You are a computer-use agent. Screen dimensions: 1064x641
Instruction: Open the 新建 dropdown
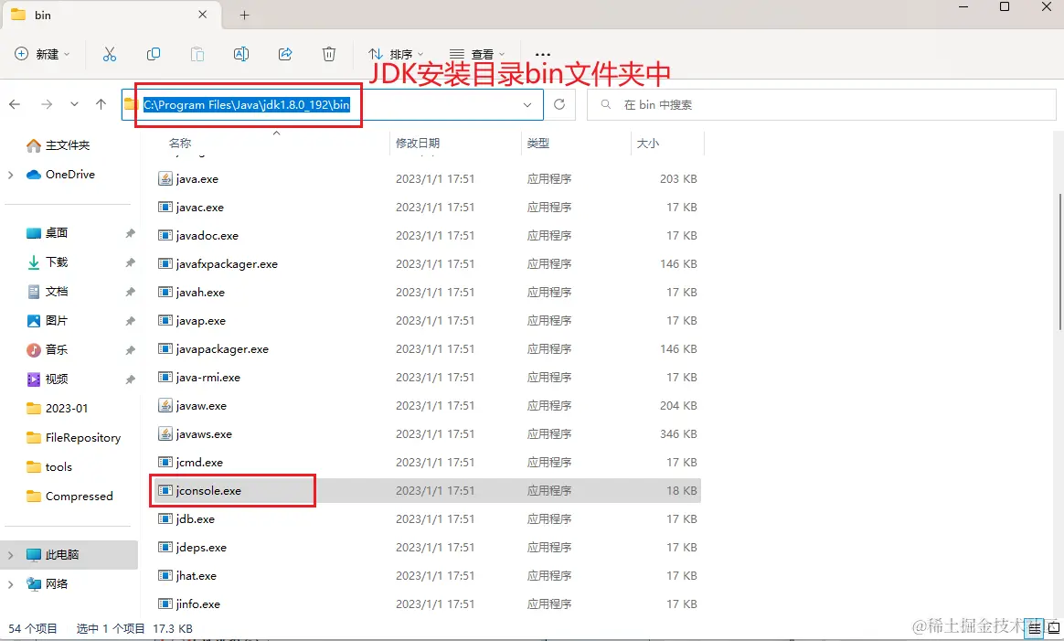tap(42, 54)
